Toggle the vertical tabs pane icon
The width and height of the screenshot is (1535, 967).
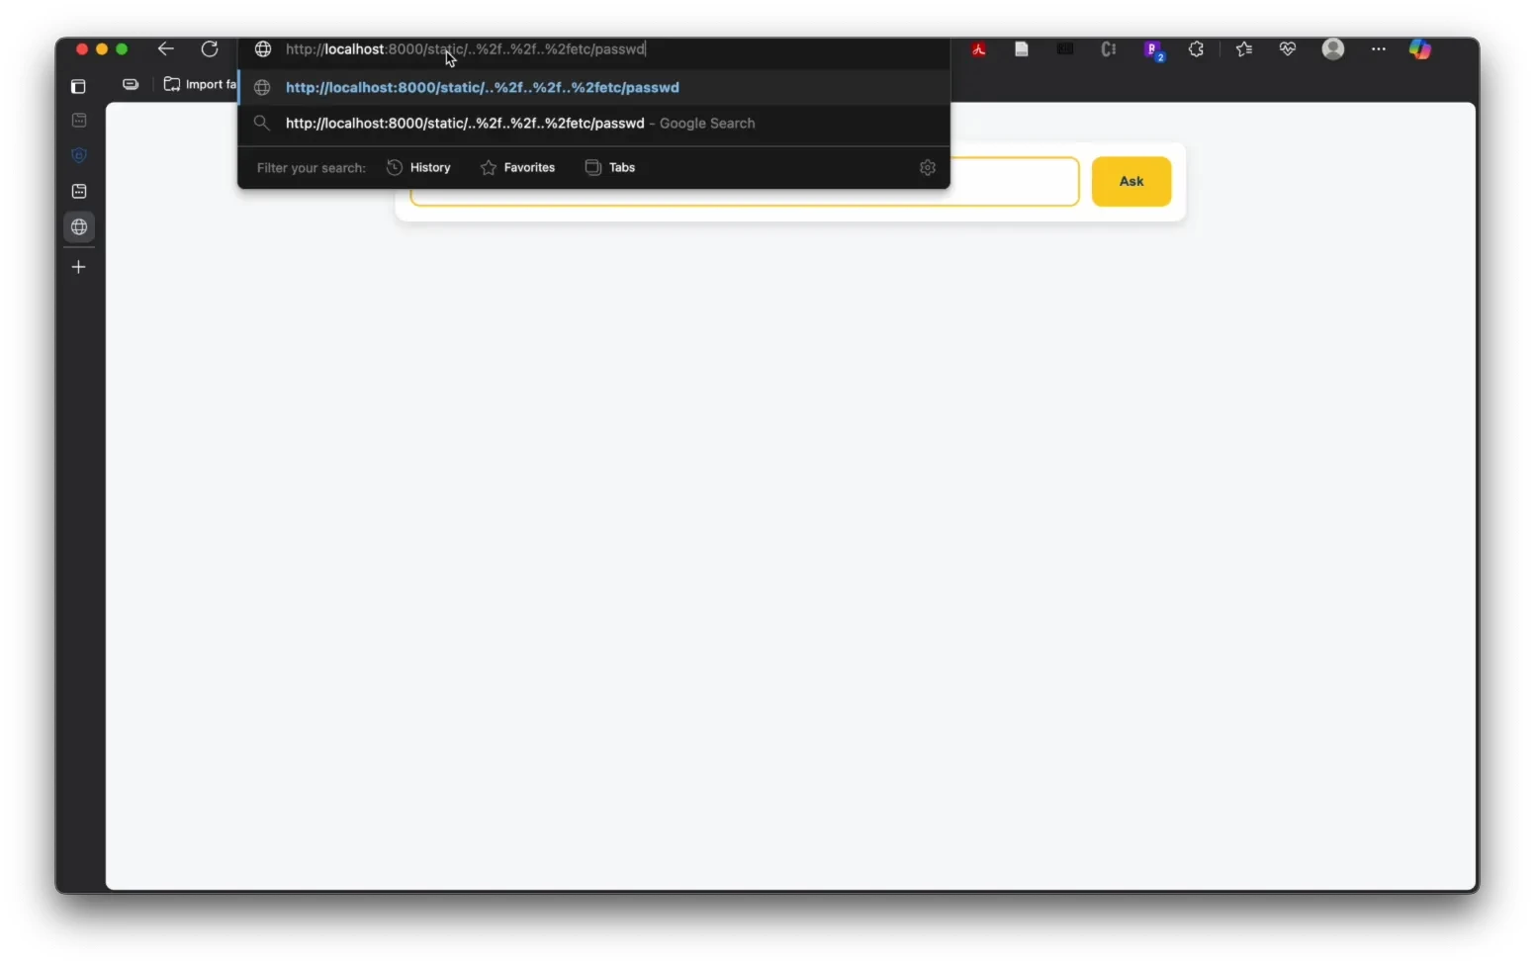[79, 87]
